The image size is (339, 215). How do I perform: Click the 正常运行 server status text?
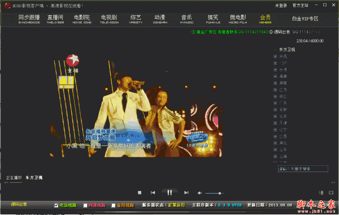[x=177, y=205]
